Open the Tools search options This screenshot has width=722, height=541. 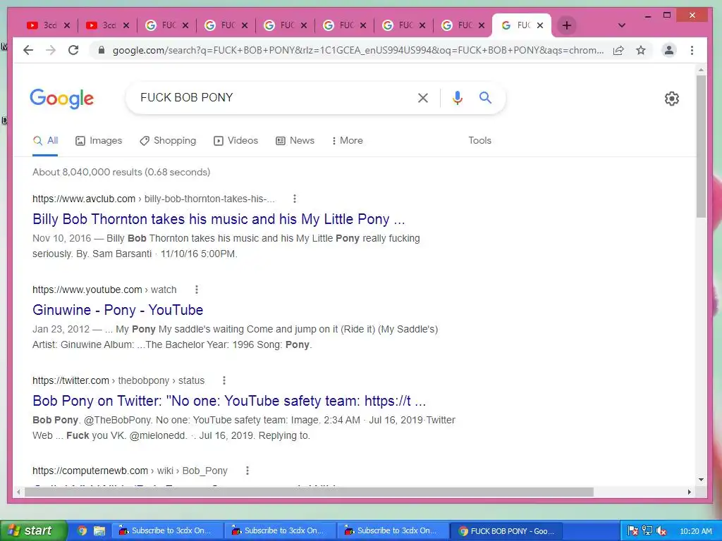click(x=479, y=140)
